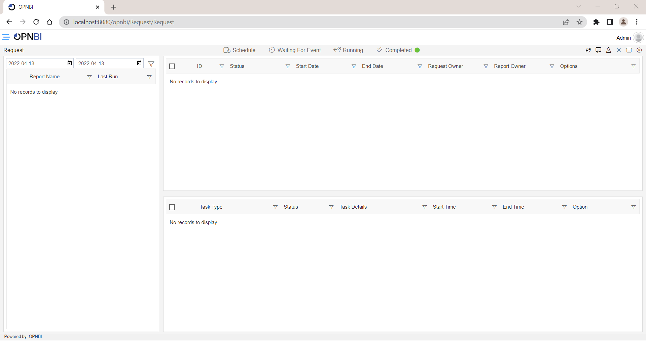646x341 pixels.
Task: Filter the Start Time column
Action: pos(494,207)
